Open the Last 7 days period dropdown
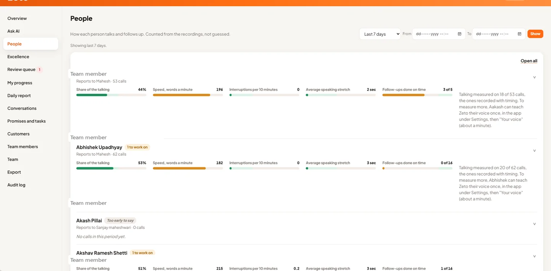Image resolution: width=551 pixels, height=271 pixels. pos(380,34)
